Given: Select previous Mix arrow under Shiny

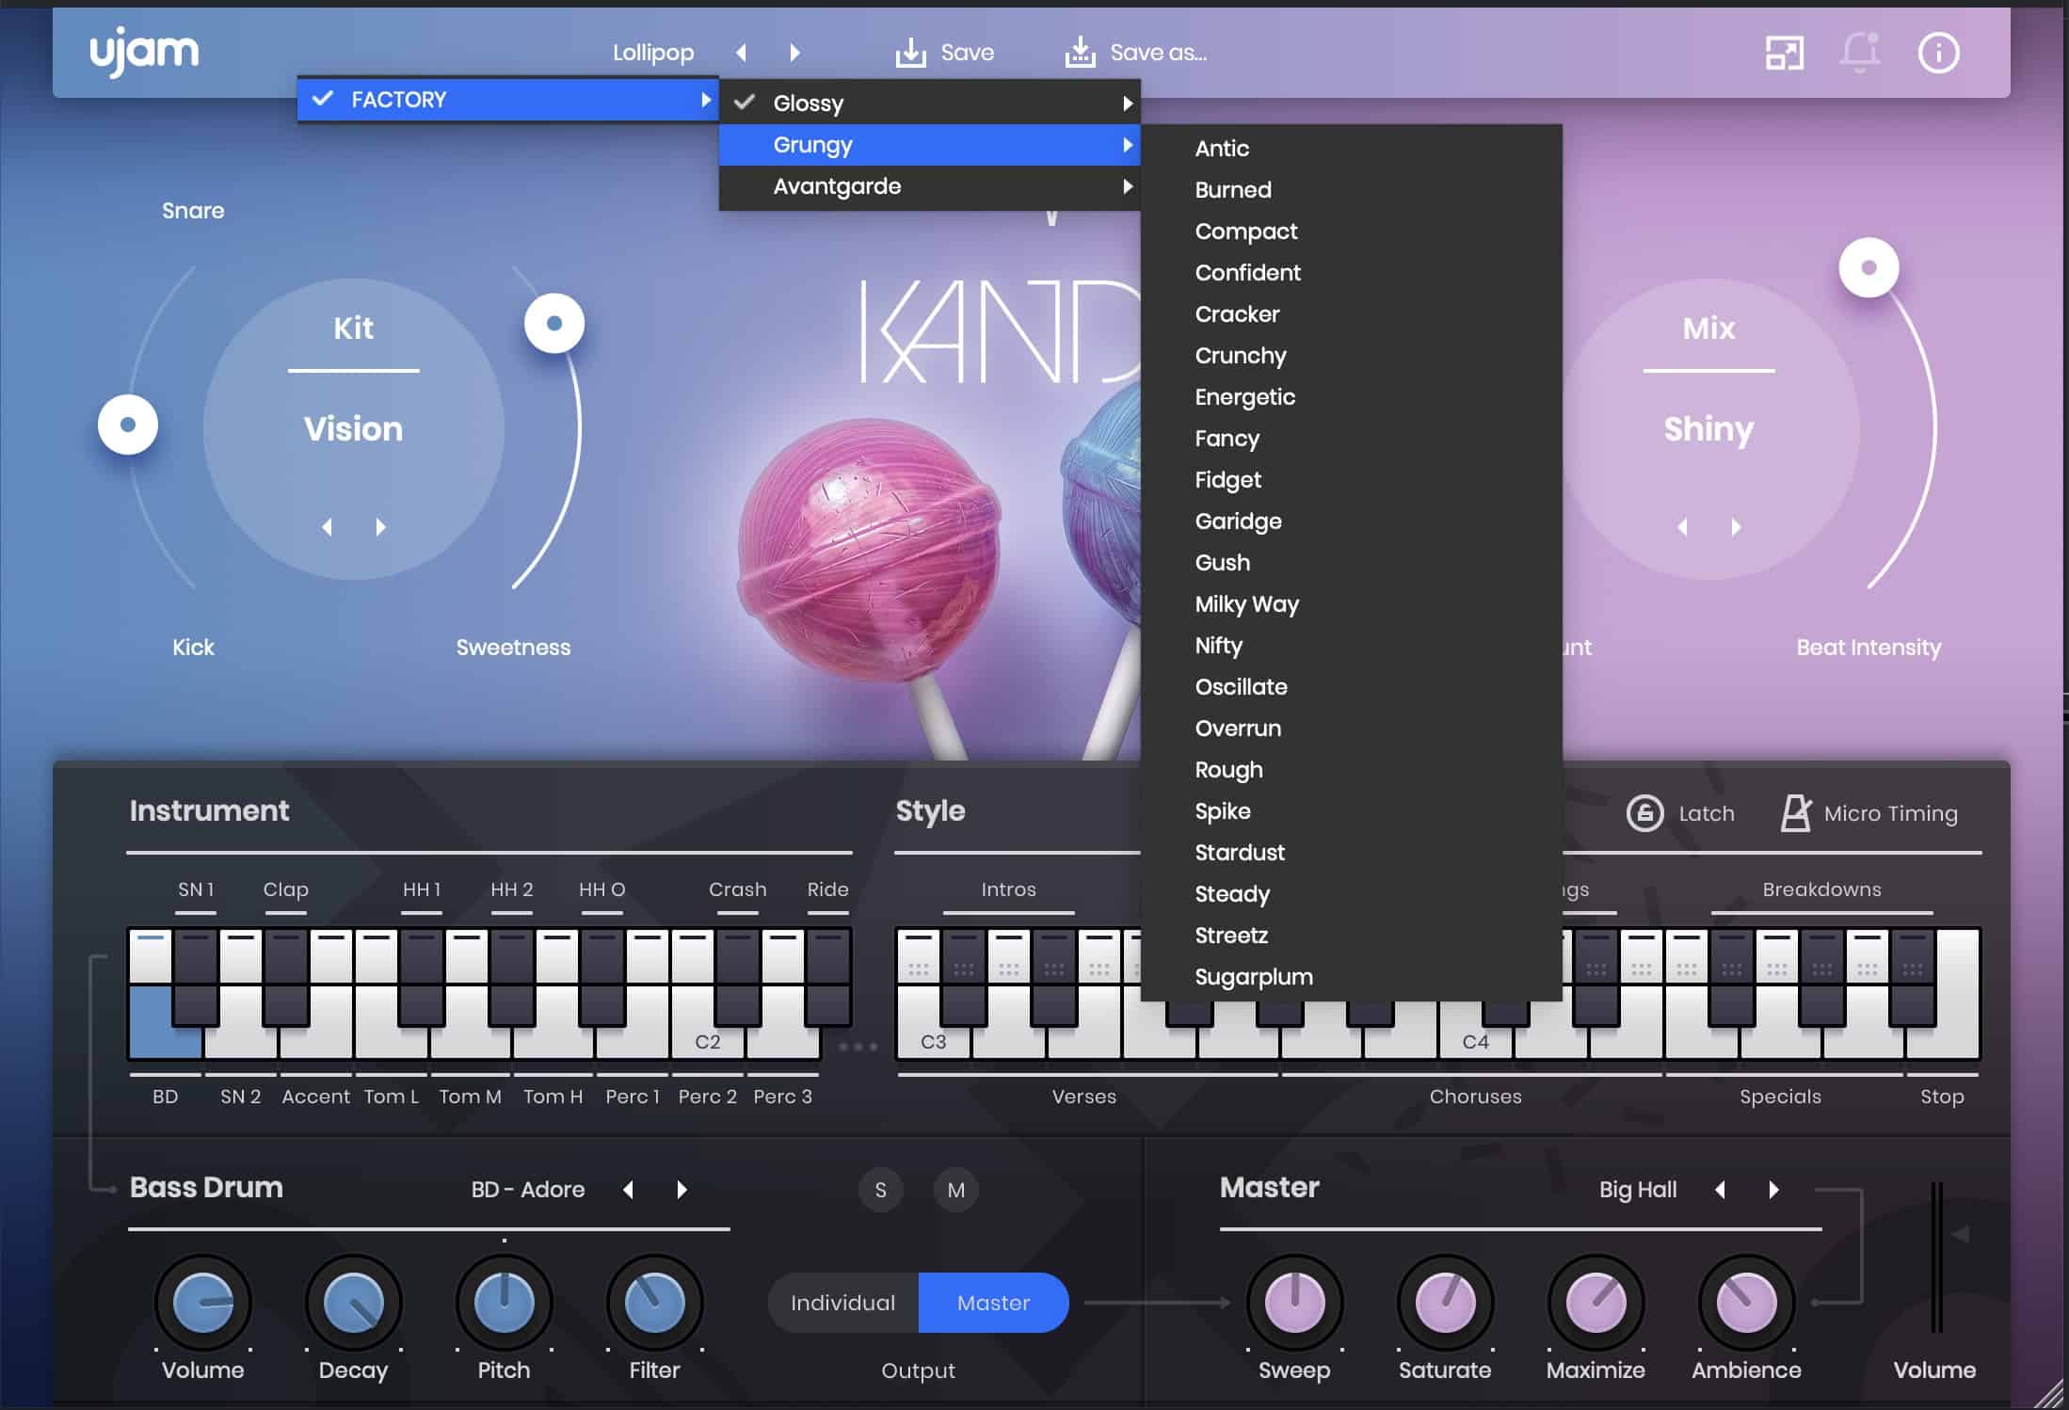Looking at the screenshot, I should (x=1682, y=527).
